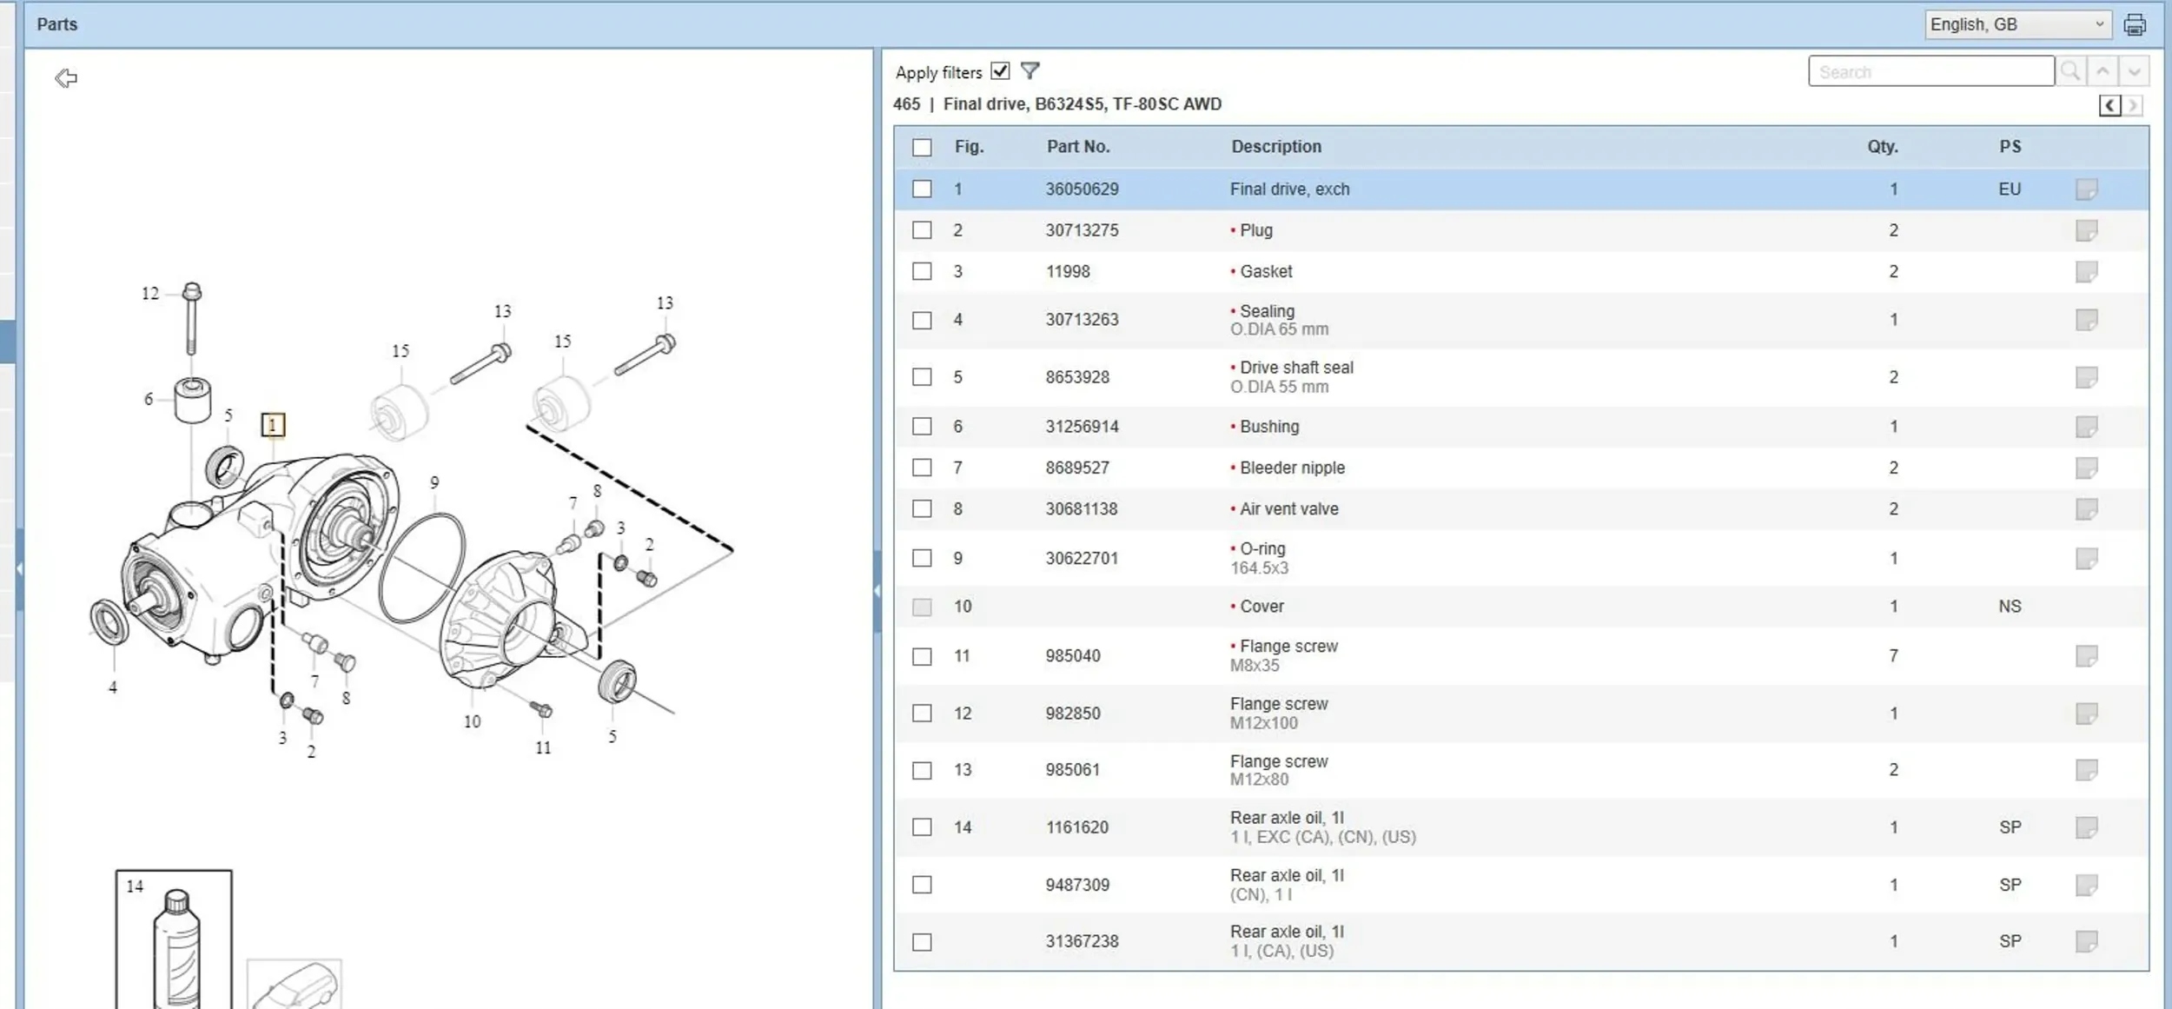Click the note icon for part 985040

click(x=2086, y=656)
